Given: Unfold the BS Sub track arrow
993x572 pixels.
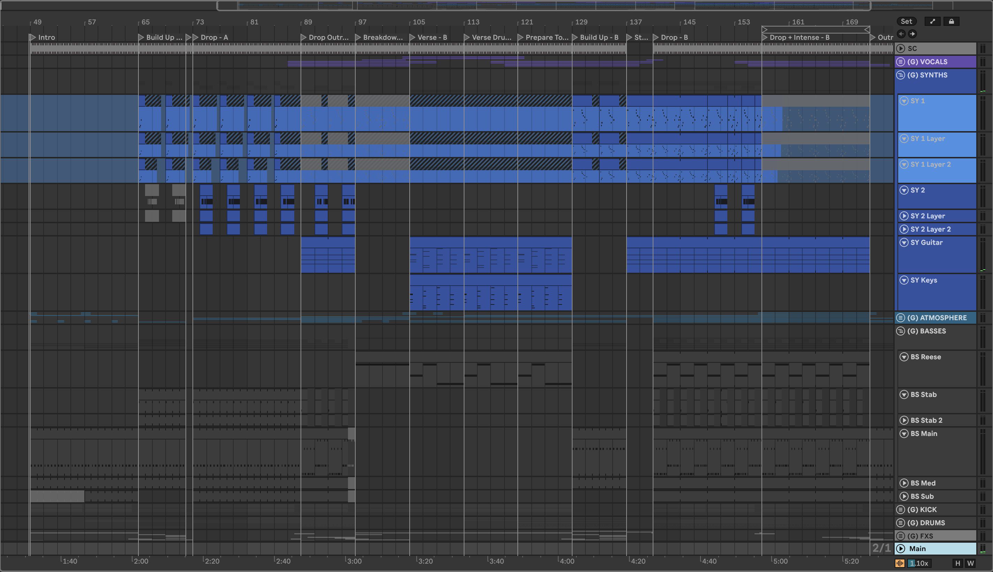Looking at the screenshot, I should (x=904, y=497).
